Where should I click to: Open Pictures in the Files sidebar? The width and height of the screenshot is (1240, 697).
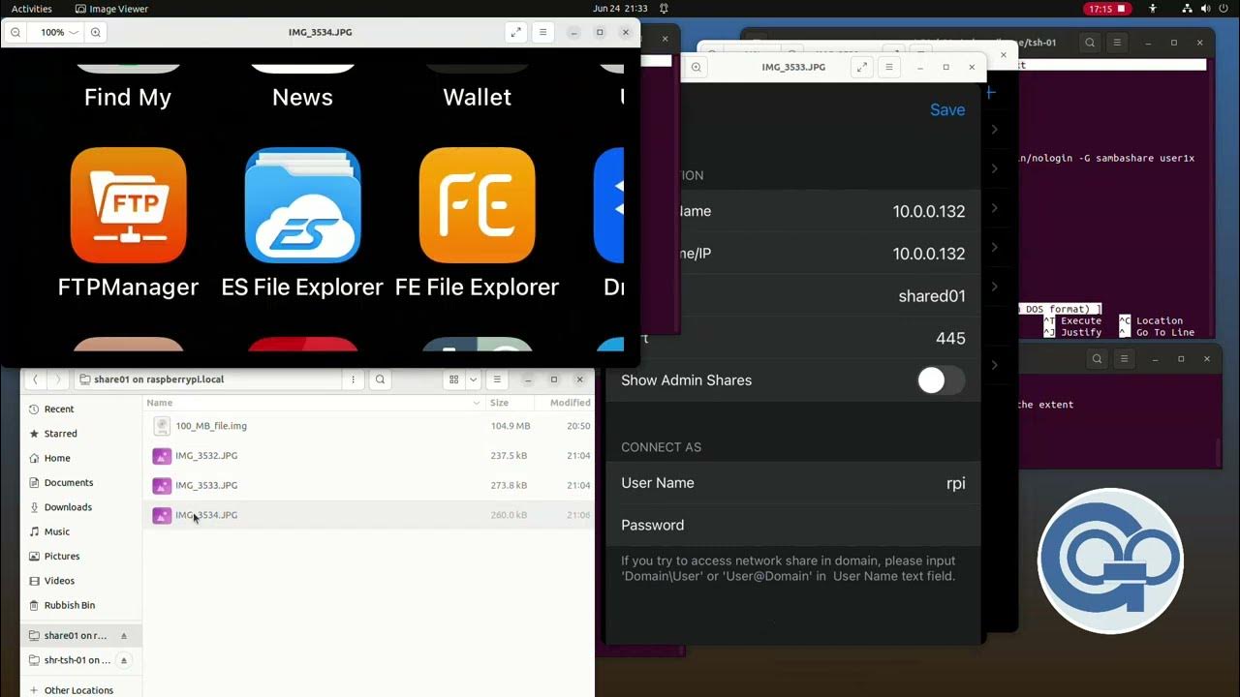click(x=81, y=556)
